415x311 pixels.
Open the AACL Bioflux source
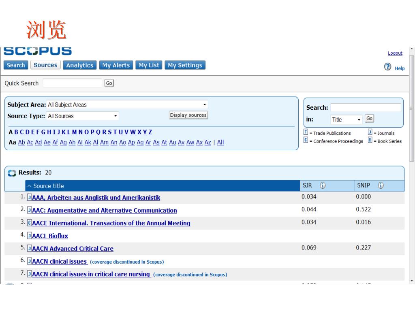click(50, 236)
